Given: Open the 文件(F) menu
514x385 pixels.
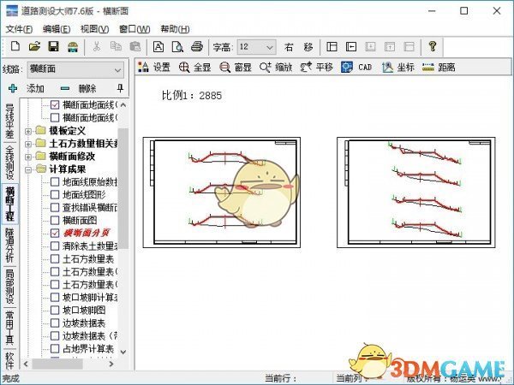Looking at the screenshot, I should pyautogui.click(x=19, y=29).
